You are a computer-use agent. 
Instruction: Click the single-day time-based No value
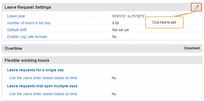(114, 78)
